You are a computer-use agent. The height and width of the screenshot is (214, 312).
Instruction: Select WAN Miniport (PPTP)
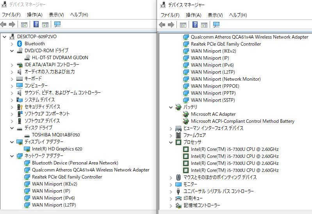coord(213,93)
